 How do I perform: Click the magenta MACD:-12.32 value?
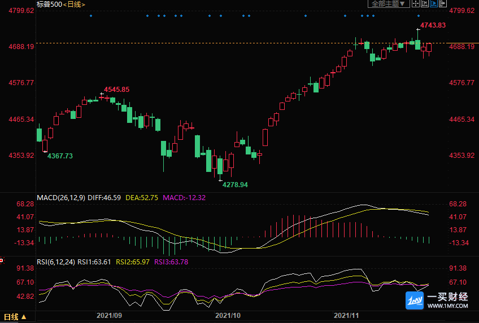pos(184,197)
